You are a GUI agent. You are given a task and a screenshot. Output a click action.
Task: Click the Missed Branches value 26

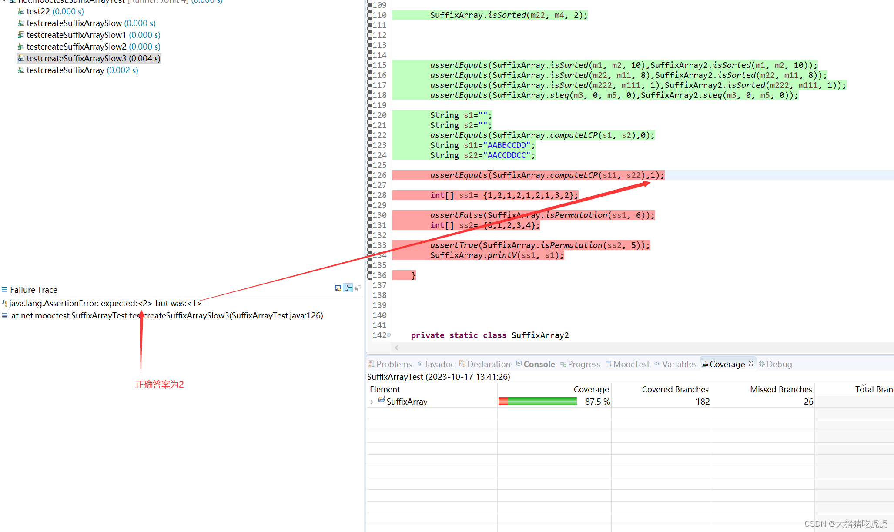point(808,402)
